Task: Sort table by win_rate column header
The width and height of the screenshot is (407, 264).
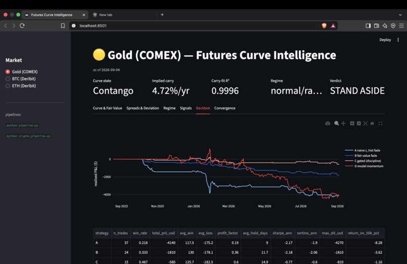Action: click(140, 233)
